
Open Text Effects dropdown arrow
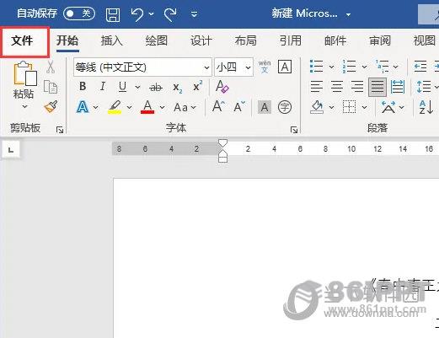(95, 107)
